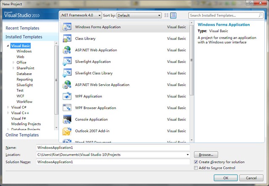Click the Windows Forms Application template icon

coord(67,27)
